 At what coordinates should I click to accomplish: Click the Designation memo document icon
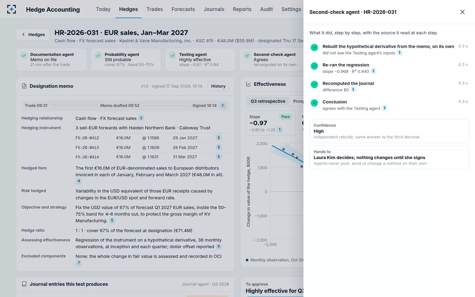pos(24,86)
